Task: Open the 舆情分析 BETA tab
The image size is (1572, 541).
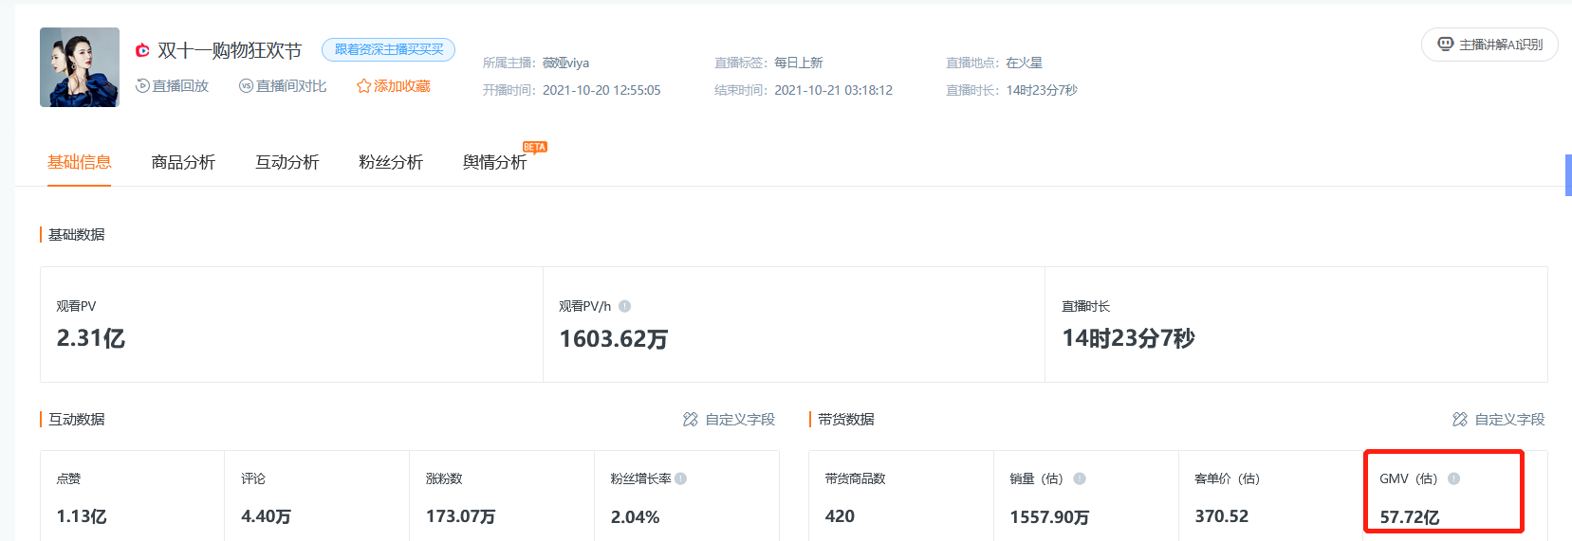Action: pyautogui.click(x=494, y=162)
